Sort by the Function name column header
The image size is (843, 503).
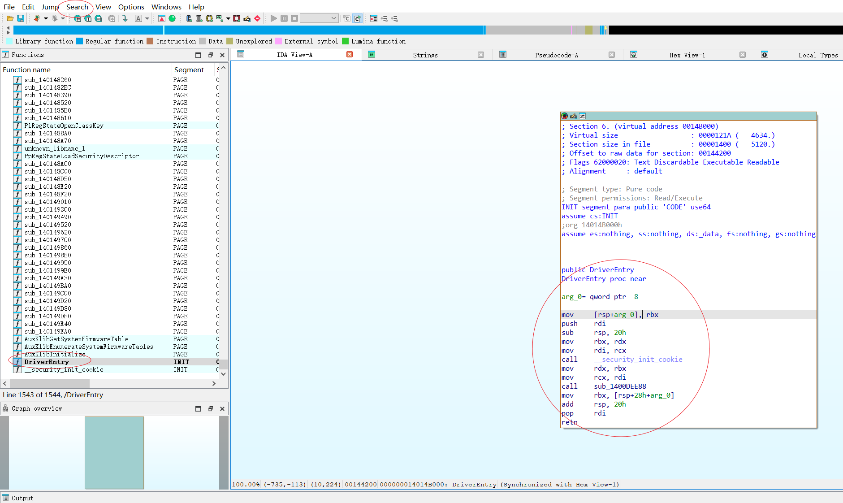pos(86,69)
